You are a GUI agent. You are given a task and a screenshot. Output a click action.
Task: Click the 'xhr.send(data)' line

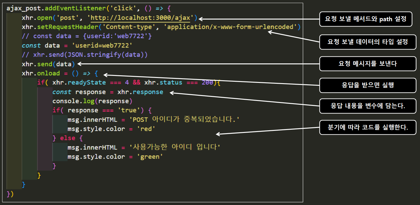(49, 64)
